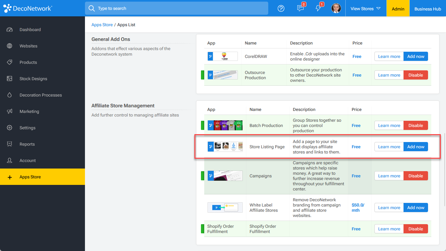The image size is (446, 251).
Task: Disable the Outsource Production app
Action: click(x=416, y=75)
